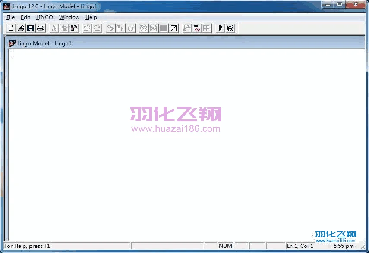Viewport: 369px width, 253px height.
Task: Open the Help menu
Action: tap(91, 17)
